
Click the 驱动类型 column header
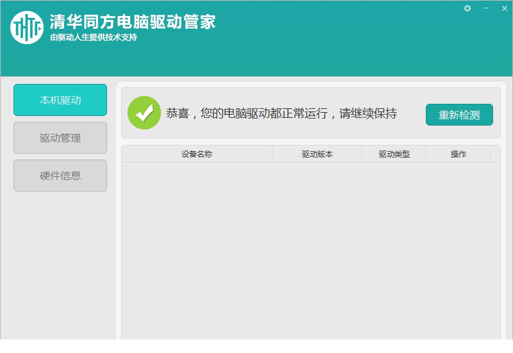tap(394, 154)
